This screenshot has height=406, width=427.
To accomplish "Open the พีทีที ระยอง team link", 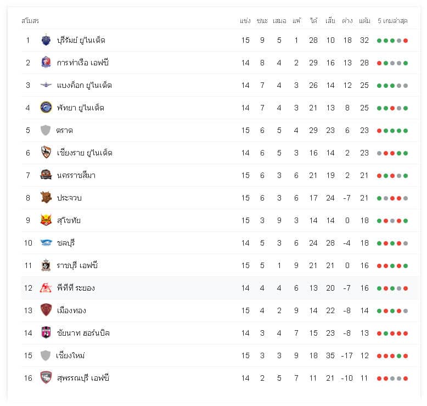I will click(x=76, y=288).
